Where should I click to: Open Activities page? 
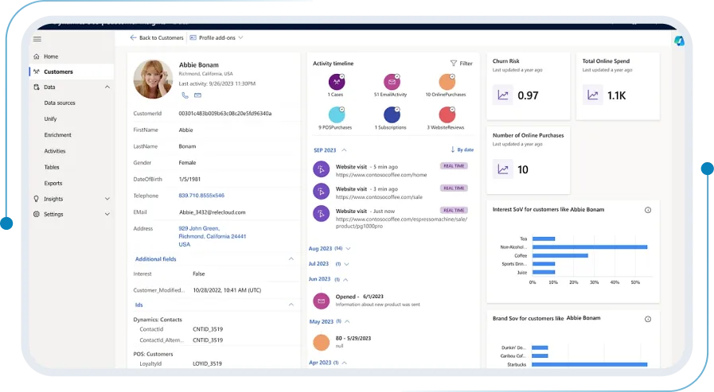tap(55, 151)
